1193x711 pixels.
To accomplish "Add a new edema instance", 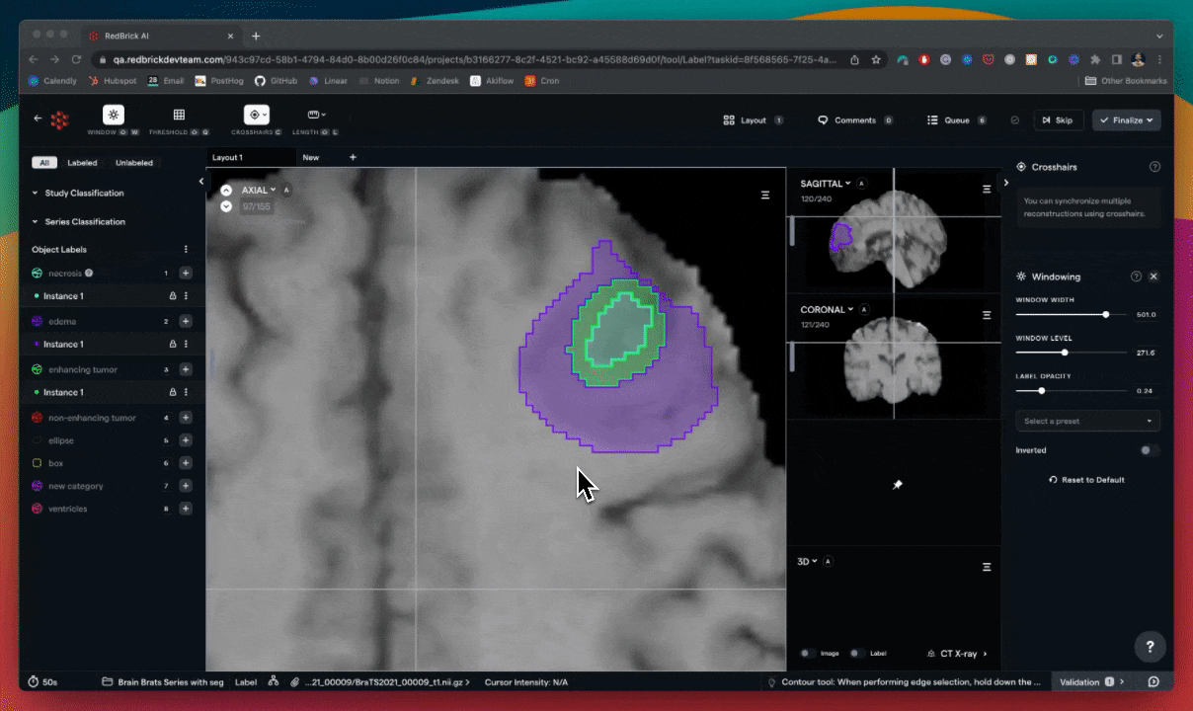I will 186,321.
